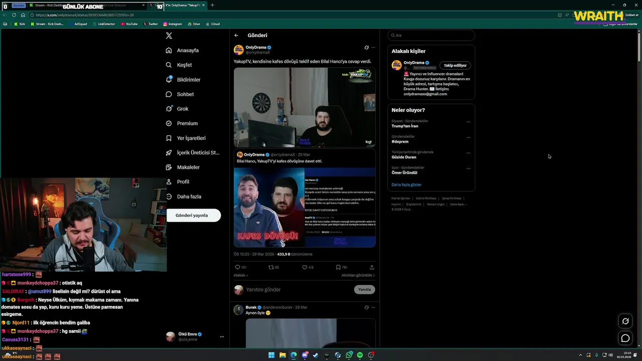Click the reply icon with 101 replies
This screenshot has height=361, width=642.
click(x=238, y=267)
